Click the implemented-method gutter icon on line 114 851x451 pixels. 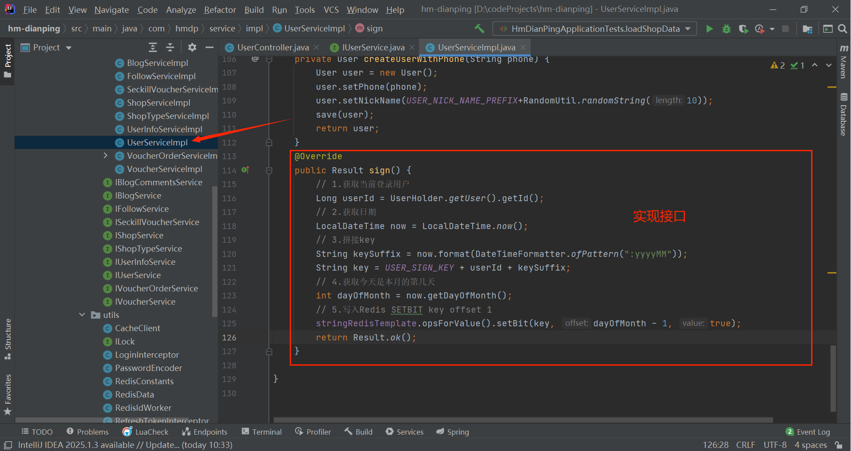click(245, 170)
